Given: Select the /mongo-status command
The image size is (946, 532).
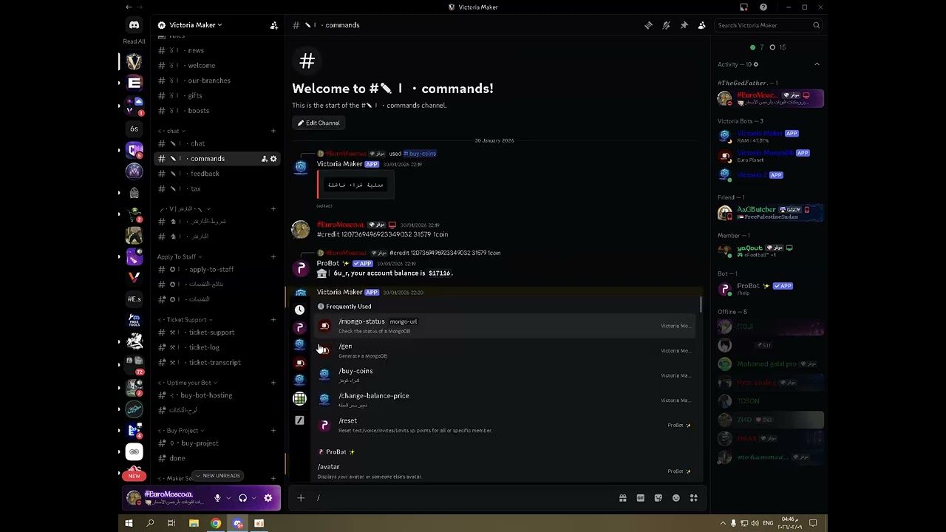Looking at the screenshot, I should [x=505, y=326].
